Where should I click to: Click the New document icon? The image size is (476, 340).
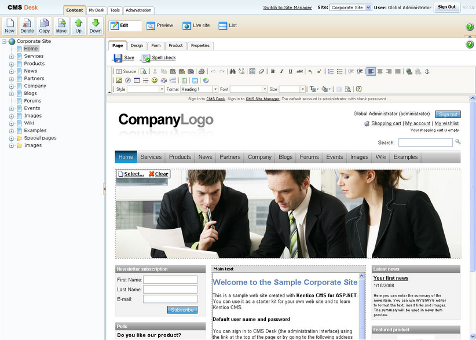[x=10, y=26]
